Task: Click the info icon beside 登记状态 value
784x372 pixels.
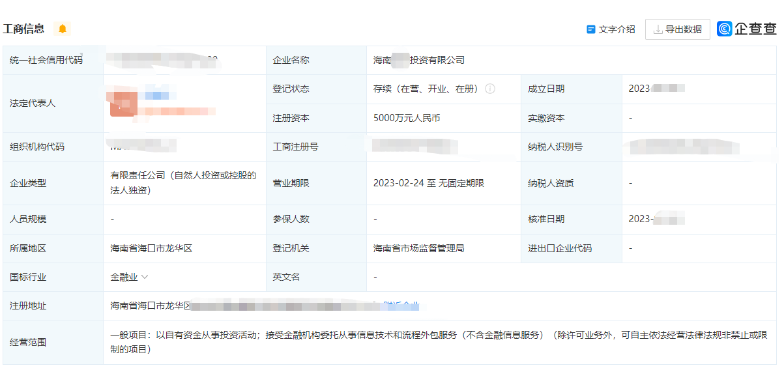Action: click(x=490, y=89)
